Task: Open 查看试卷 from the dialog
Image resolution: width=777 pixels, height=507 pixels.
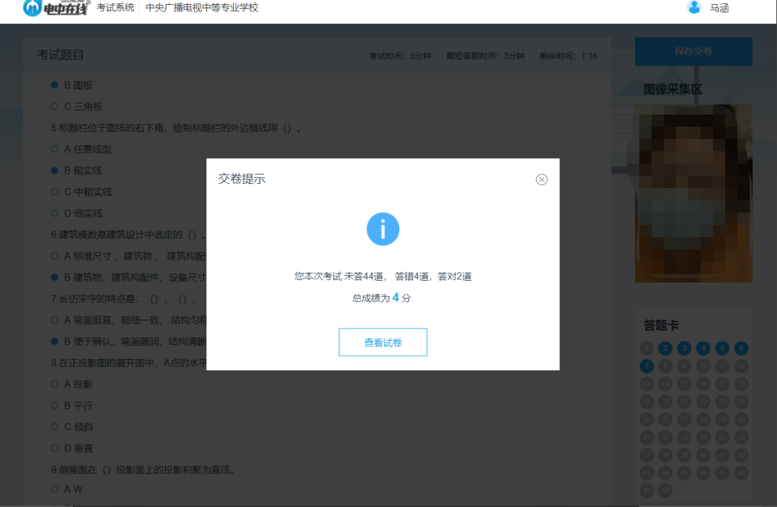Action: point(383,341)
